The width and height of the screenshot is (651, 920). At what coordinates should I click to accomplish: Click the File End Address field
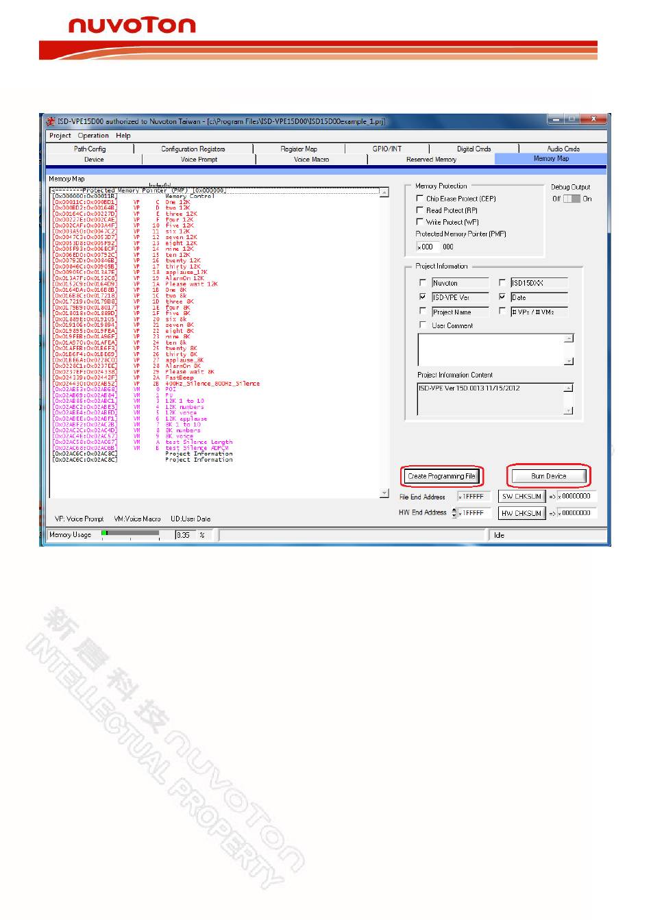474,497
